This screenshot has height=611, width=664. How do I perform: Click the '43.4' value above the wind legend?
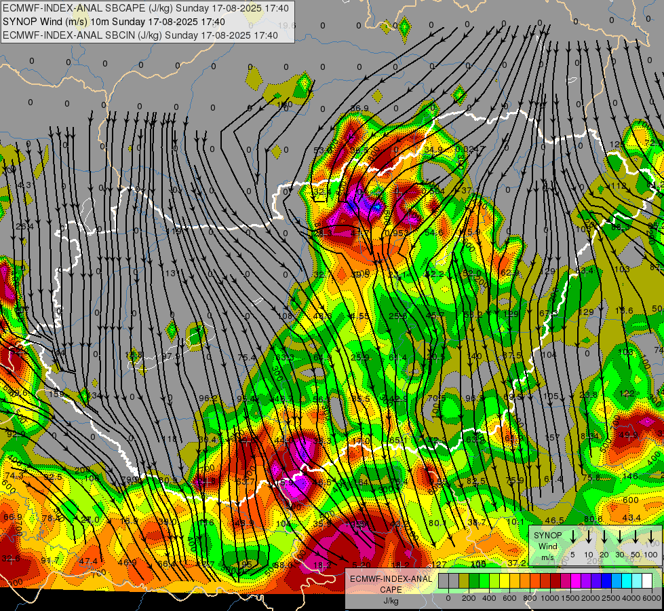pos(631,518)
